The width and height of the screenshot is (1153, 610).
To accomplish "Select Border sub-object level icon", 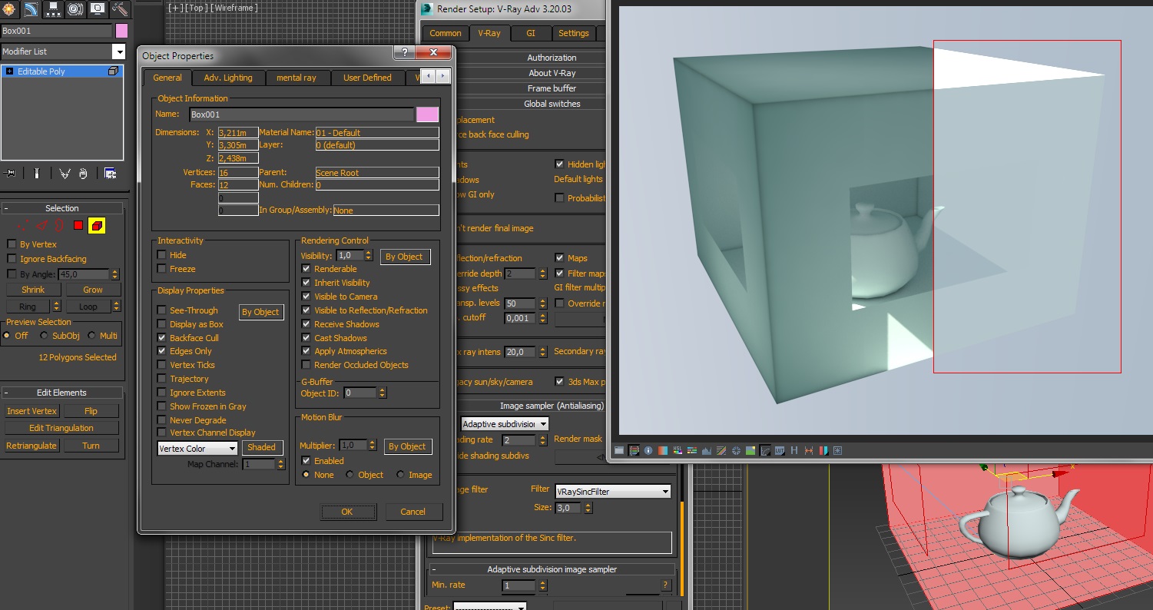I will coord(59,225).
